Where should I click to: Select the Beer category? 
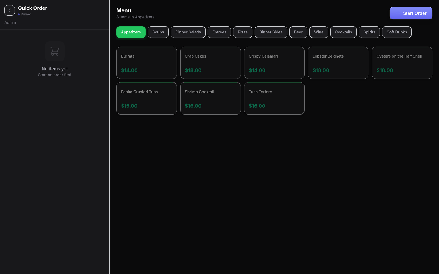(298, 32)
